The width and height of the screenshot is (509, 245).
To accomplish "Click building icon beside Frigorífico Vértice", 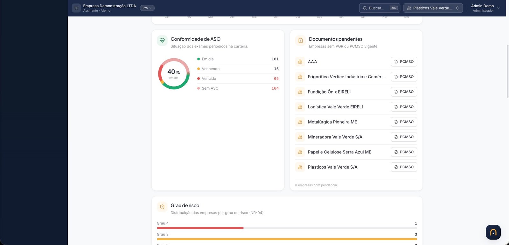I will coord(300,77).
